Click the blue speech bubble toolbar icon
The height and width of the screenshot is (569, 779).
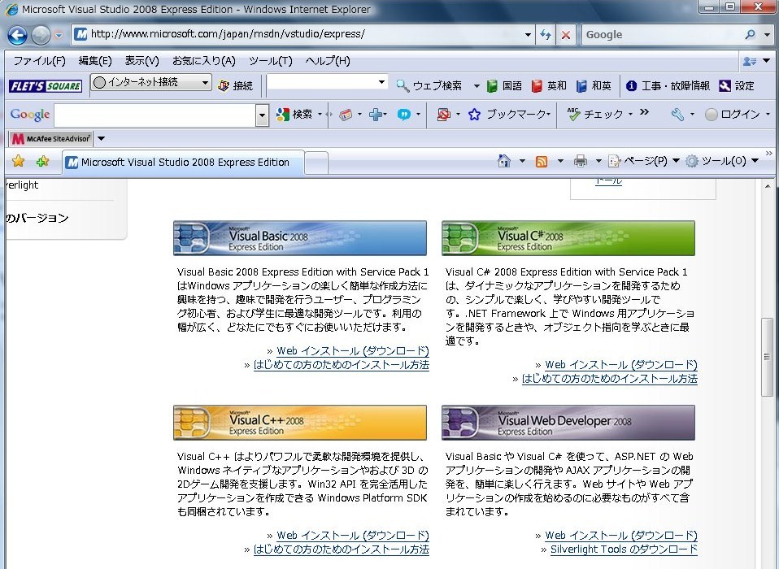pos(404,115)
